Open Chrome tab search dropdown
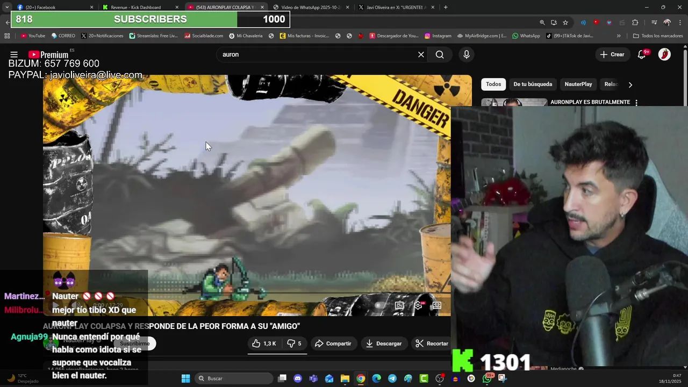Image resolution: width=688 pixels, height=387 pixels. 7,8
